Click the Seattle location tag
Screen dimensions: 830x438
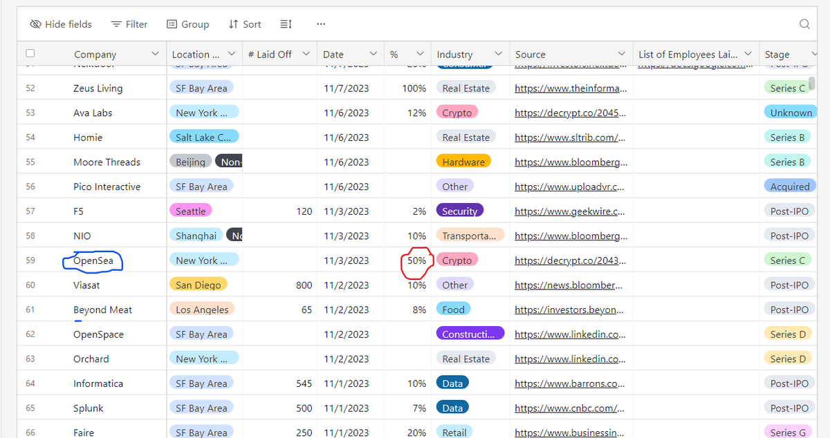(190, 211)
